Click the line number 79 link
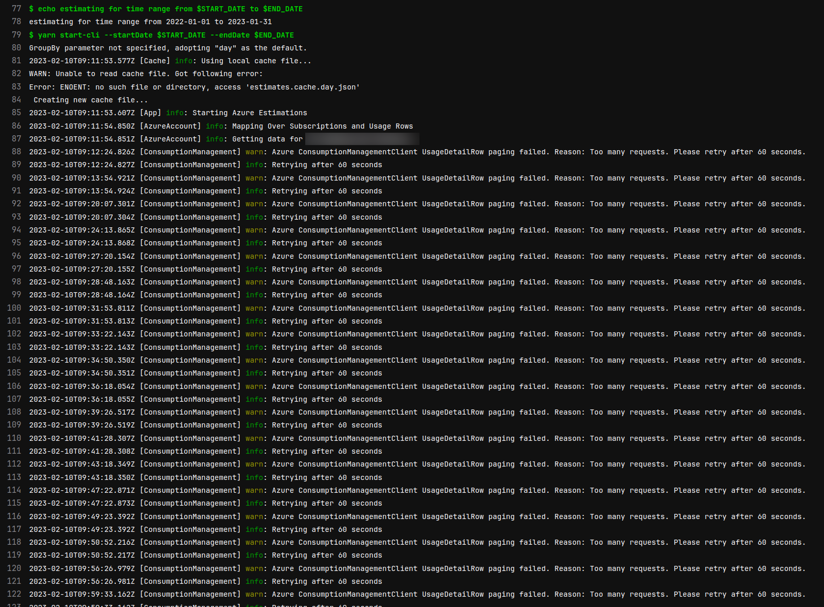This screenshot has width=824, height=607. click(x=16, y=35)
